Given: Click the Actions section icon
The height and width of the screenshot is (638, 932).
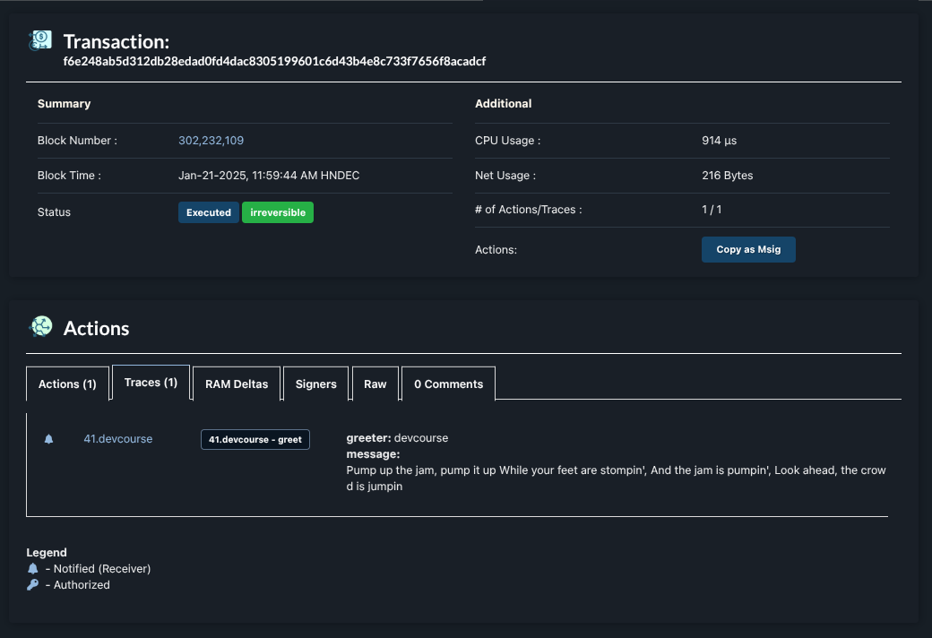Looking at the screenshot, I should 40,328.
